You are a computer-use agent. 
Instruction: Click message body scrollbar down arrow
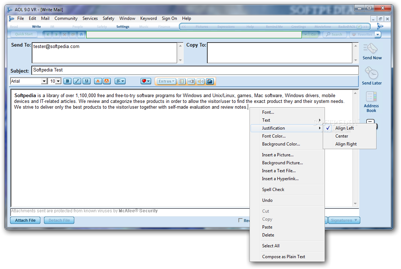click(x=355, y=204)
